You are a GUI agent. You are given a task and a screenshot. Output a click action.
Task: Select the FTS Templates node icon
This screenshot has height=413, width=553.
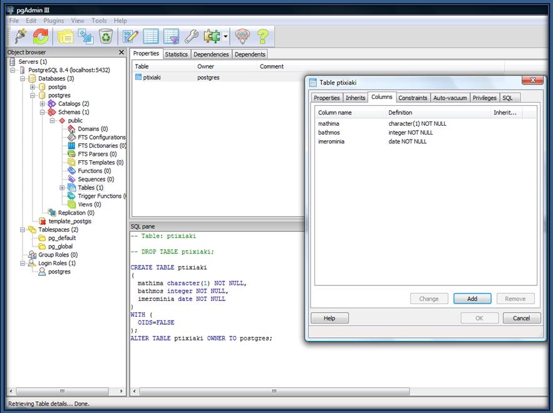click(71, 163)
